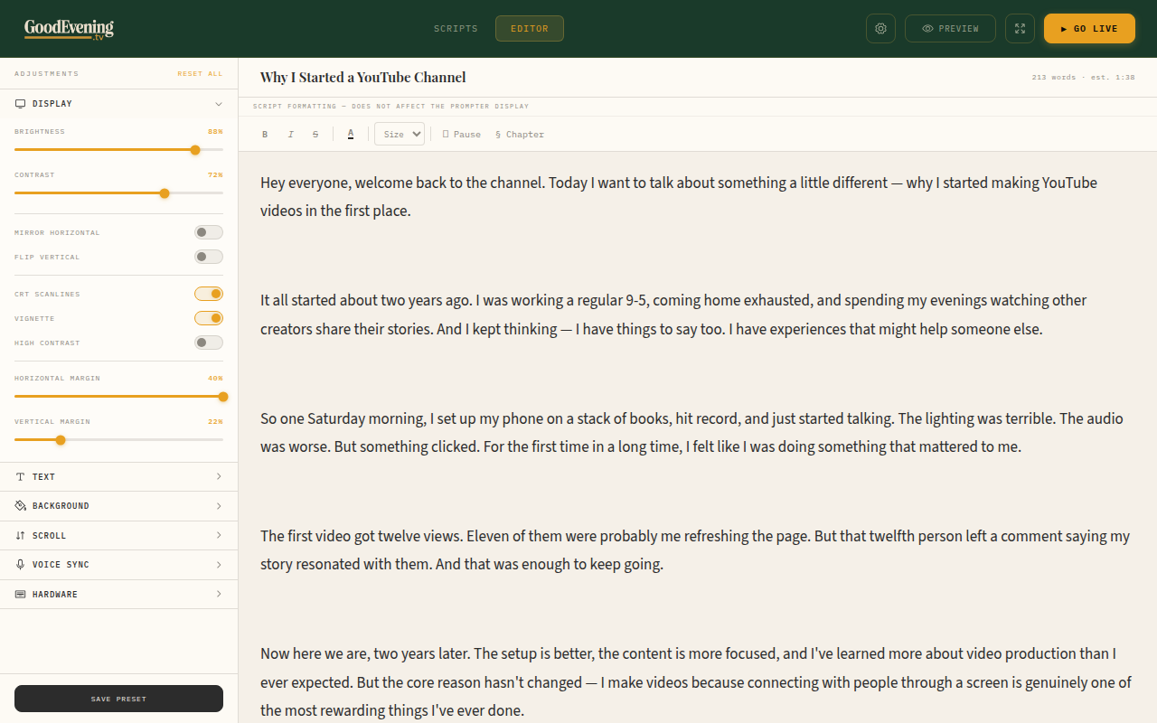1157x723 pixels.
Task: Collapse the Display section
Action: (219, 104)
